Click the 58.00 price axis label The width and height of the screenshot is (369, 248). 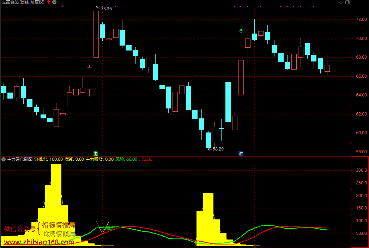[361, 152]
